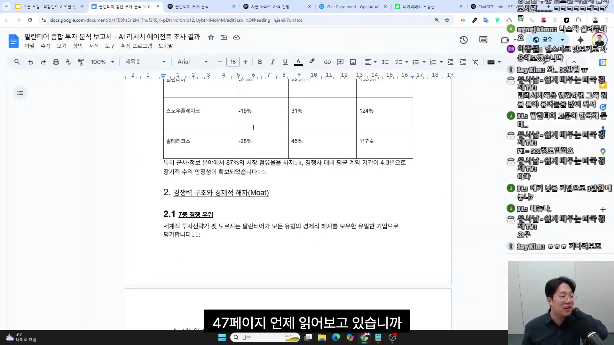Image resolution: width=614 pixels, height=345 pixels.
Task: Add a comment from the toolbar
Action: (340, 62)
